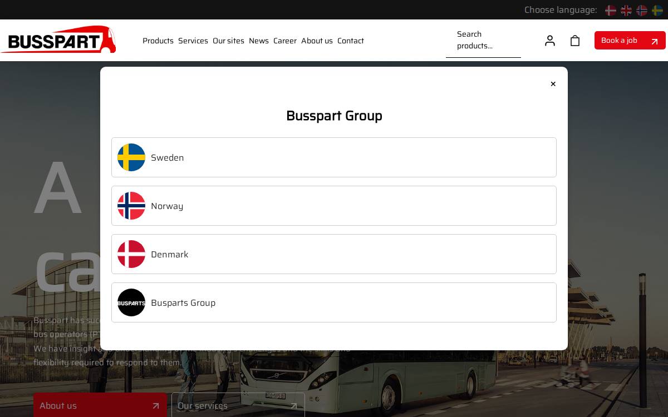
Task: Choose the Busparts Group text label
Action: 183,303
